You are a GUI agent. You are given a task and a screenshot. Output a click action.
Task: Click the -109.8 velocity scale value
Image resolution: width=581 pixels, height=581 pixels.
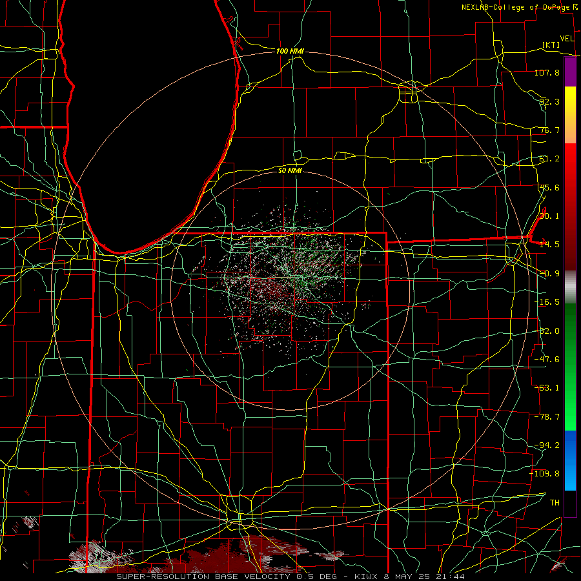tap(545, 474)
